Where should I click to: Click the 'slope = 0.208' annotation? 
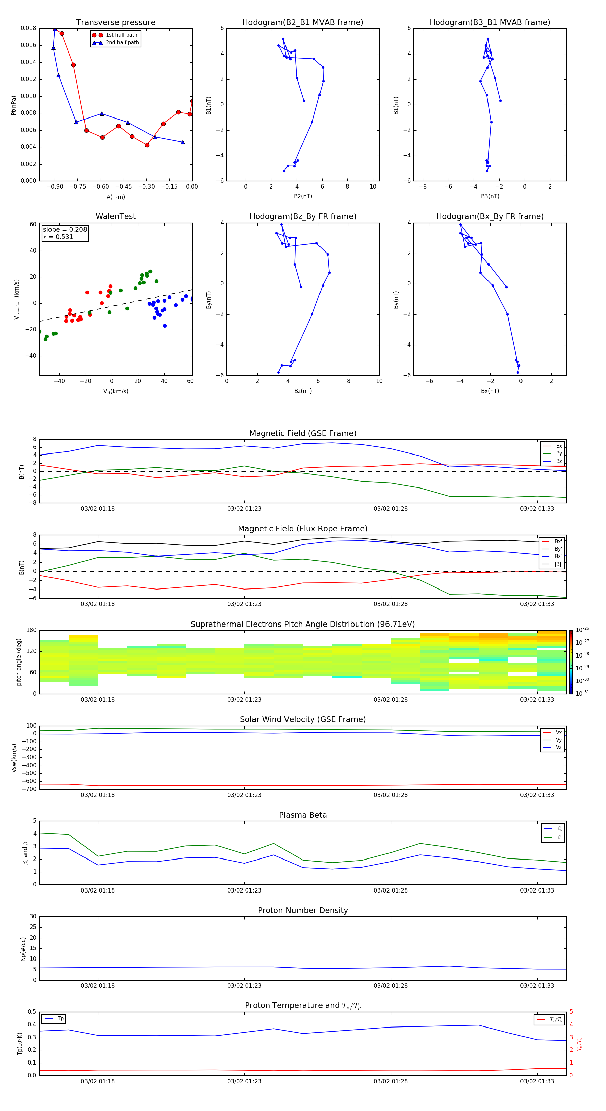coord(65,230)
